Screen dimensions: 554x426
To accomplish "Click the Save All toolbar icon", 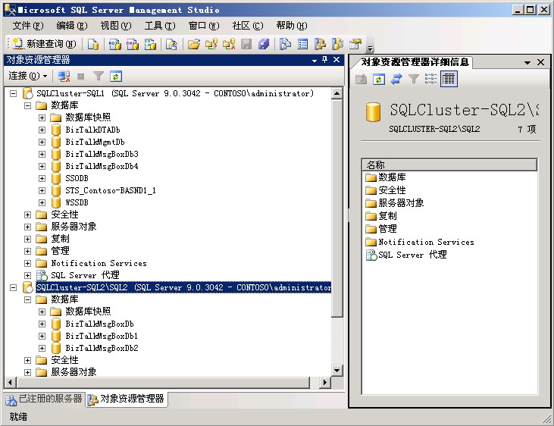I will (264, 44).
